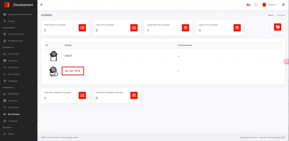Click the Arc Par 710 B fixture name

coord(73,71)
